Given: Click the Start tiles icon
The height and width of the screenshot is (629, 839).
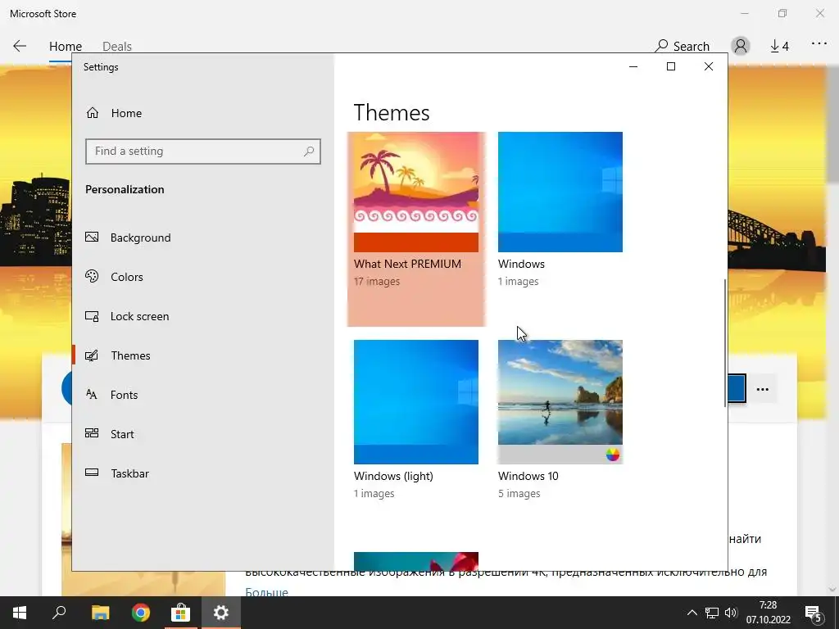Looking at the screenshot, I should click(x=92, y=433).
